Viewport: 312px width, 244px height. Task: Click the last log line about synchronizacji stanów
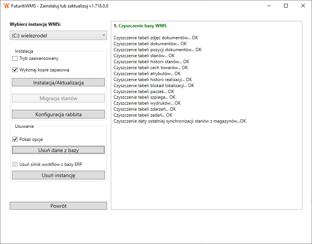[x=180, y=121]
